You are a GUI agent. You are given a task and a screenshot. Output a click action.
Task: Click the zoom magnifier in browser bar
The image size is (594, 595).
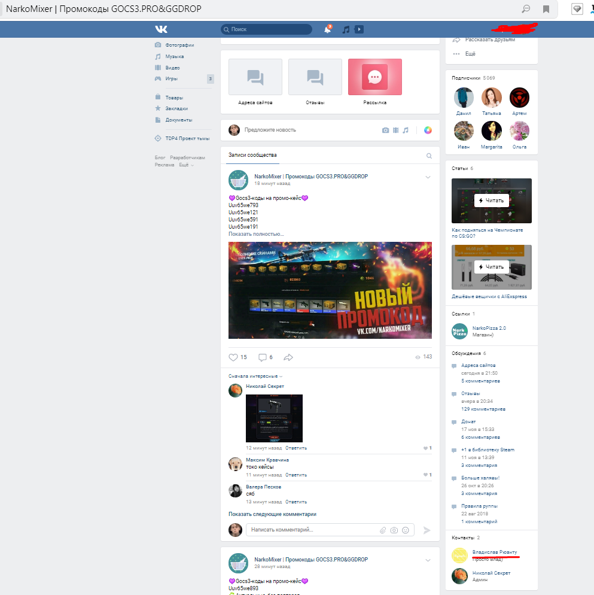[x=526, y=9]
